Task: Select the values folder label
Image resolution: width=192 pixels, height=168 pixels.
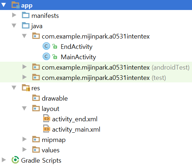Action: pyautogui.click(x=51, y=150)
